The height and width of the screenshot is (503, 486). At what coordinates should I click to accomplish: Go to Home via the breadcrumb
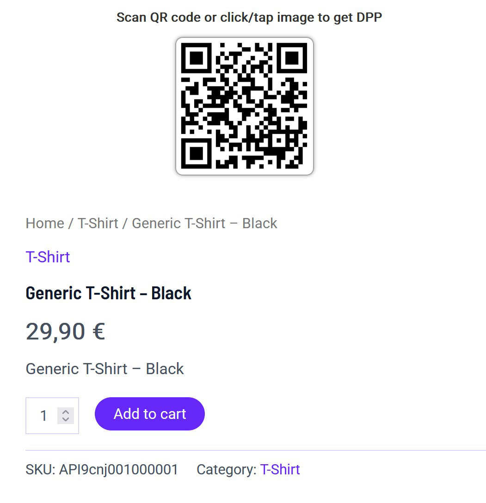point(45,223)
